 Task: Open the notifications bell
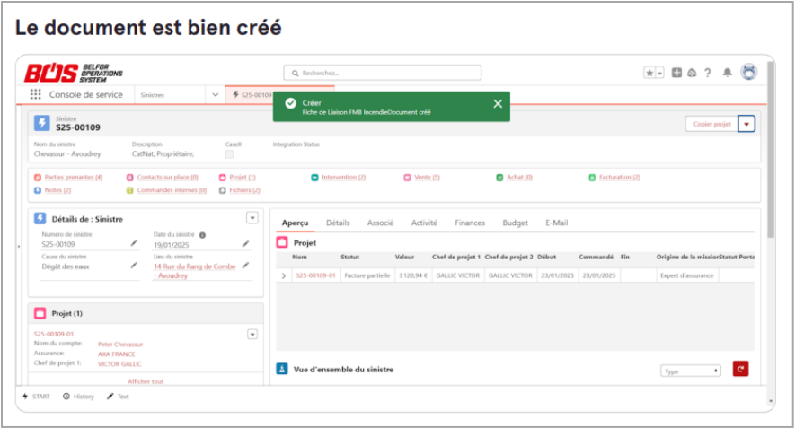click(x=727, y=73)
